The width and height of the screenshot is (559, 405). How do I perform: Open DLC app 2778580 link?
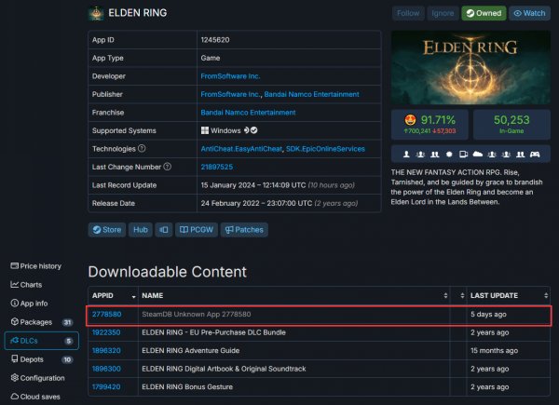[106, 314]
